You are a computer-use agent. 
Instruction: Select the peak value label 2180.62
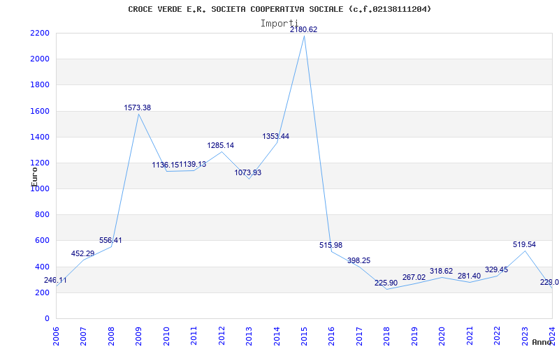point(303,29)
